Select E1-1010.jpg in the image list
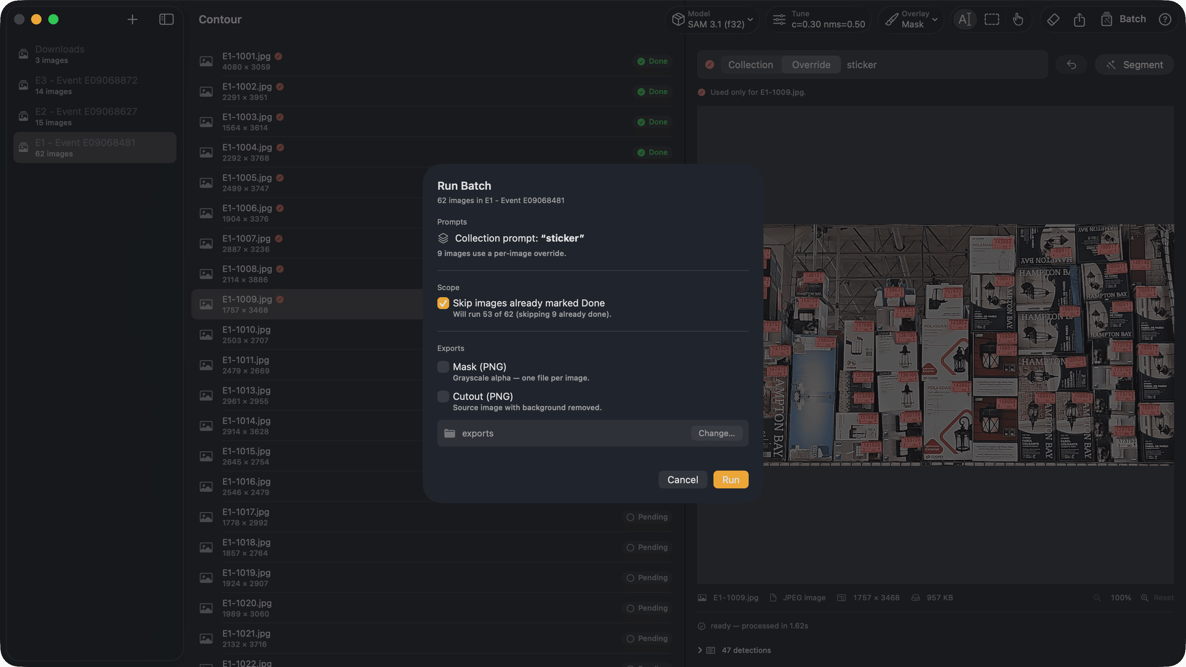 click(x=307, y=335)
